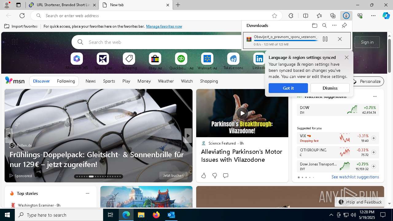Add page to favorites star icon
This screenshot has width=393, height=221.
click(274, 16)
